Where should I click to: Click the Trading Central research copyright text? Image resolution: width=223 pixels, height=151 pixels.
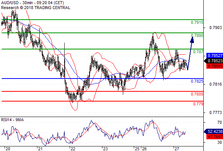pyautogui.click(x=36, y=8)
